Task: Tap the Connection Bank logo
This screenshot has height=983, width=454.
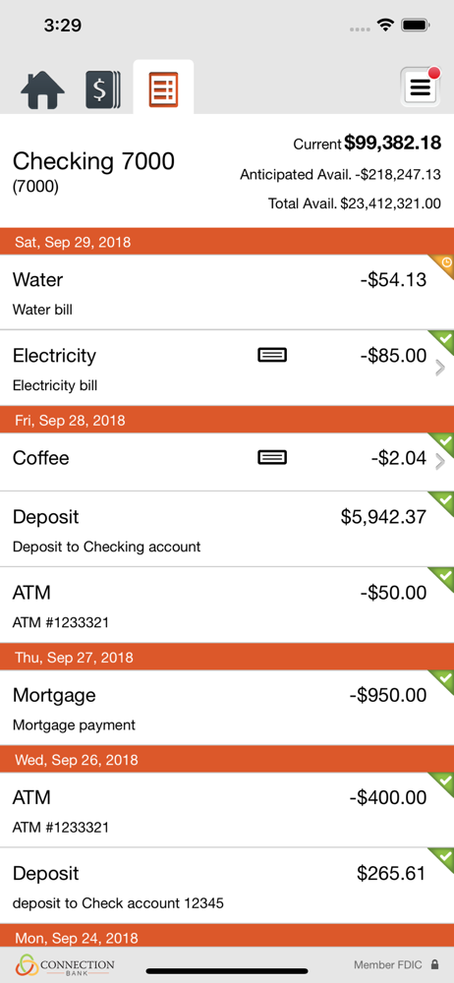Action: [65, 965]
